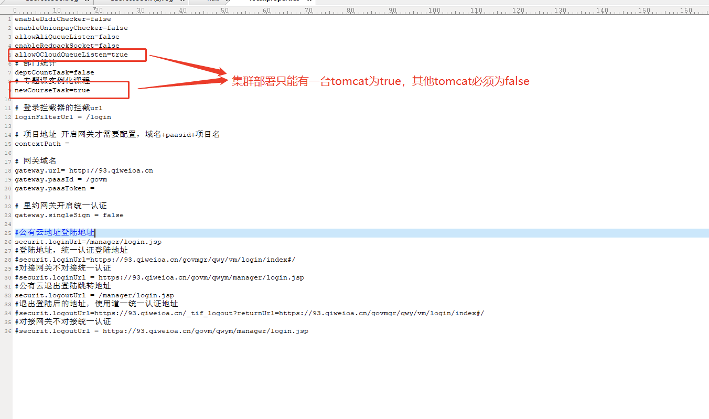Click the enableRedpackSocket=false line
Screen dimensions: 709x419
(x=67, y=46)
